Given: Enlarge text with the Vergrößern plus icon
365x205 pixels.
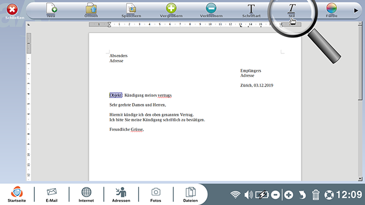Looking at the screenshot, I should (171, 8).
